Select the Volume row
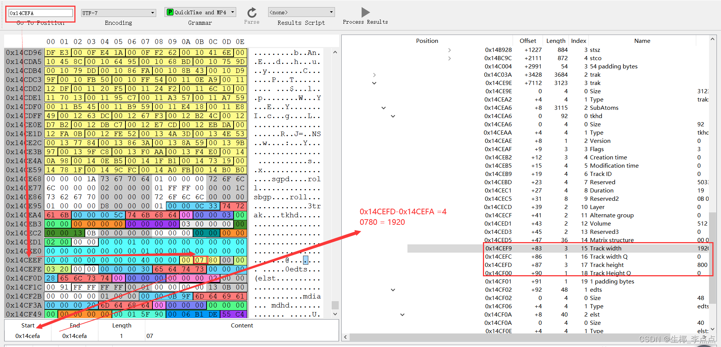The image size is (721, 347). (x=558, y=224)
